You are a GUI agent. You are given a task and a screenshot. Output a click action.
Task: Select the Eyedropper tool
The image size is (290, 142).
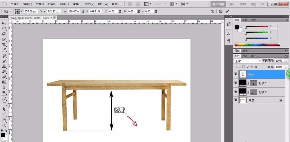[x=4, y=50]
